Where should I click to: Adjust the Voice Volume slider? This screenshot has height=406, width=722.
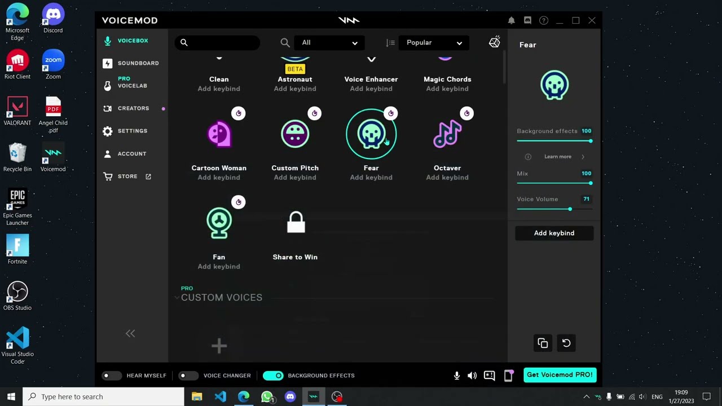point(554,209)
